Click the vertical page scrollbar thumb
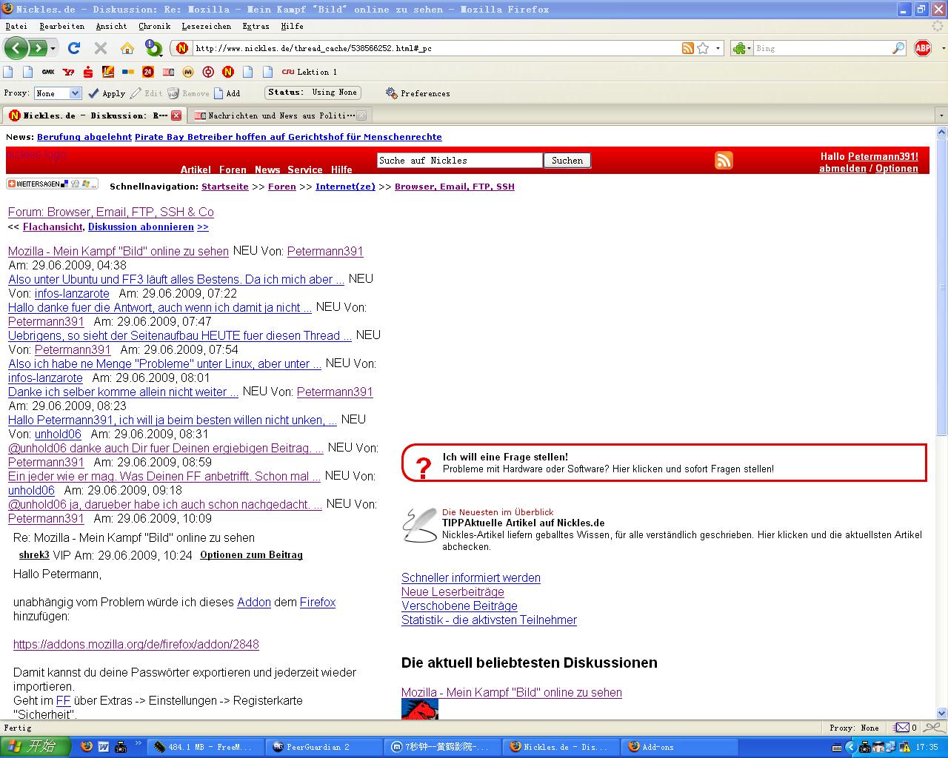This screenshot has width=948, height=758. point(942,286)
